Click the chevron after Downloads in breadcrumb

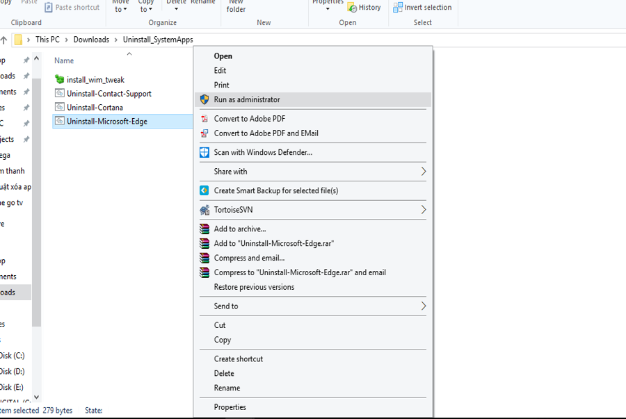click(115, 40)
